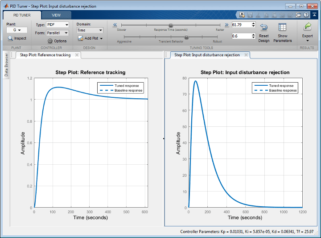Click Tuned response in disturbance rejection legend

pos(281,86)
